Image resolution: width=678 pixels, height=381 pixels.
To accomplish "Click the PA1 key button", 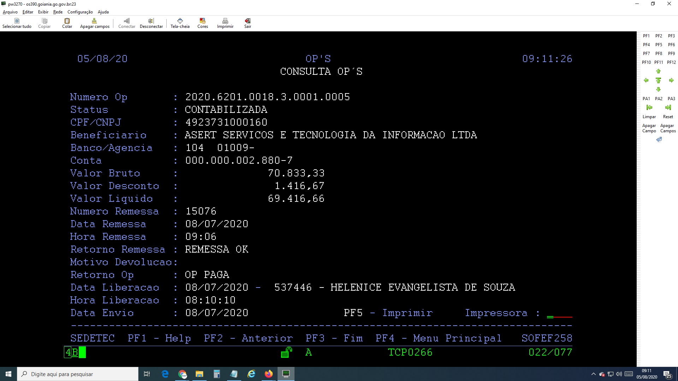I will coord(646,99).
